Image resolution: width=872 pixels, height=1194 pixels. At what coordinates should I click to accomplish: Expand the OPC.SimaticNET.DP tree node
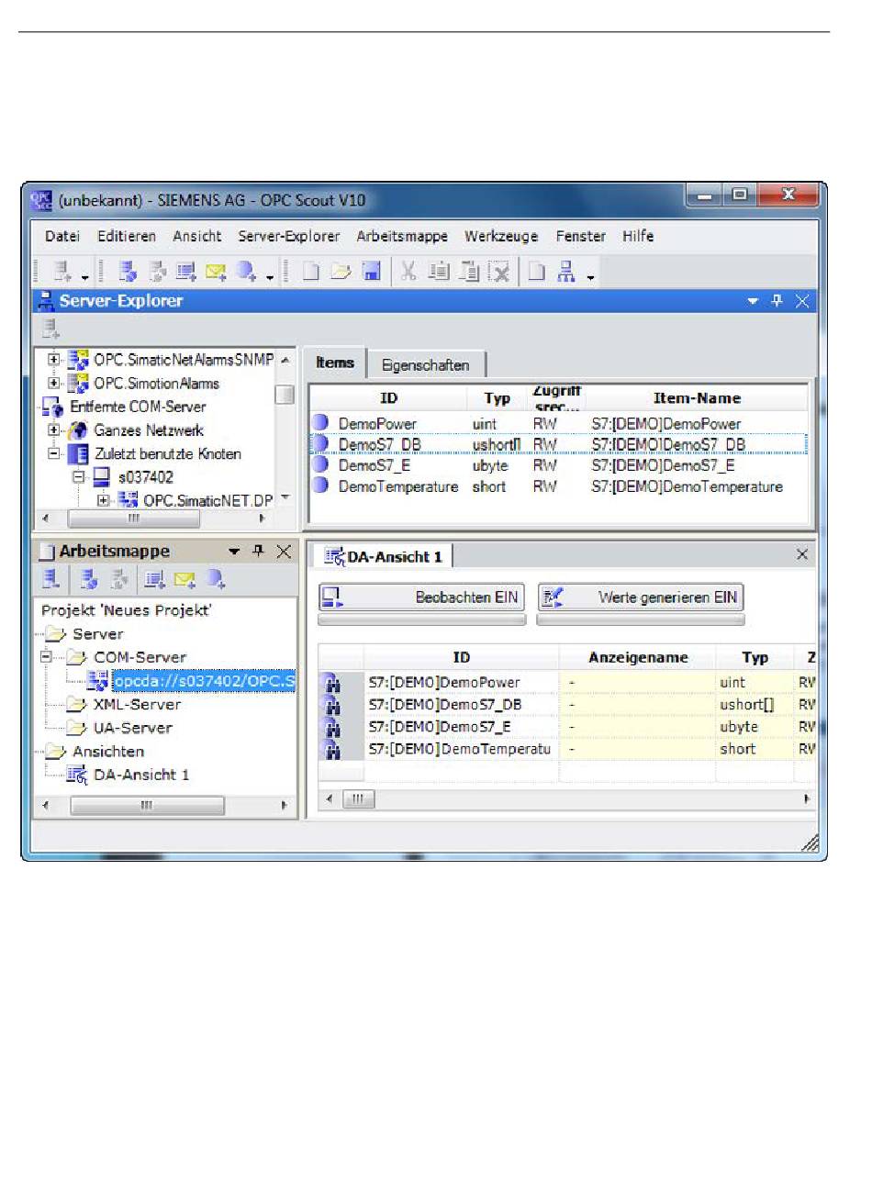103,500
